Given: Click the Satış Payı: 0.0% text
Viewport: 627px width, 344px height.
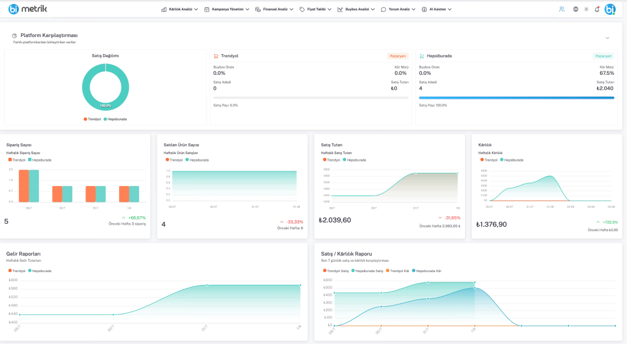Looking at the screenshot, I should click(x=226, y=105).
